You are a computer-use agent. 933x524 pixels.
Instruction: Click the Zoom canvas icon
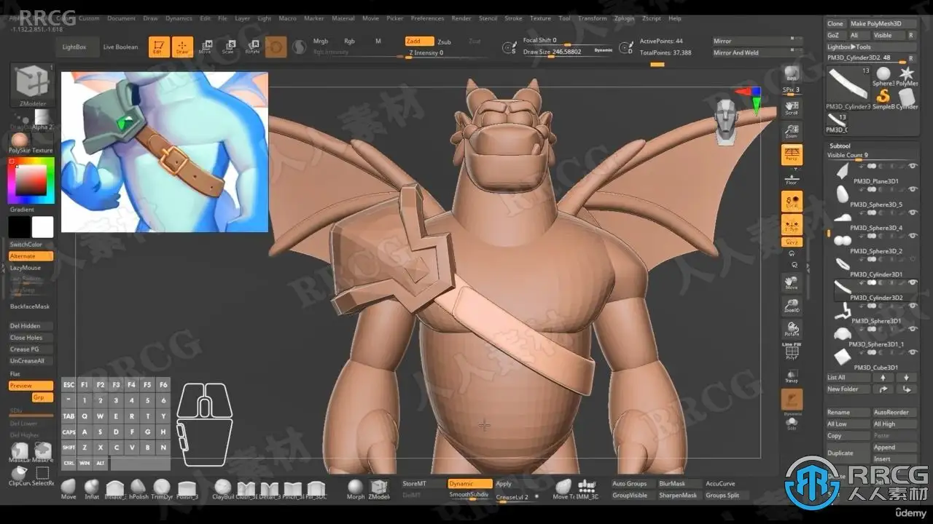[792, 132]
